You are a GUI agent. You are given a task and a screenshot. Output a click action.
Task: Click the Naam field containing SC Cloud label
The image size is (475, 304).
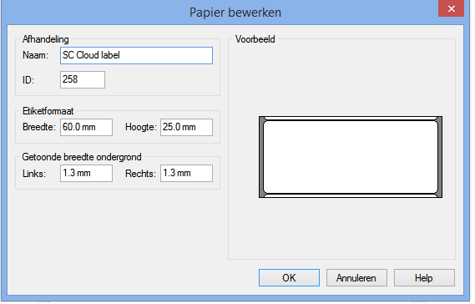click(x=136, y=55)
